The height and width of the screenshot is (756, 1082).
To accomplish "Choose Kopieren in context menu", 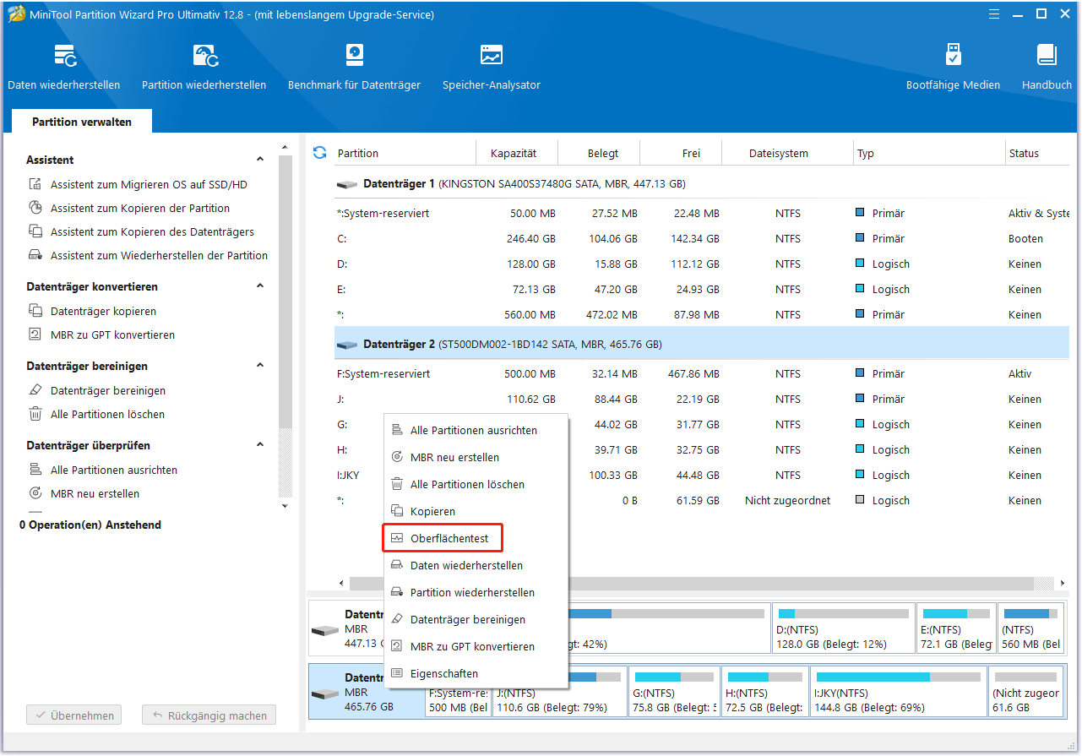I will 476,511.
